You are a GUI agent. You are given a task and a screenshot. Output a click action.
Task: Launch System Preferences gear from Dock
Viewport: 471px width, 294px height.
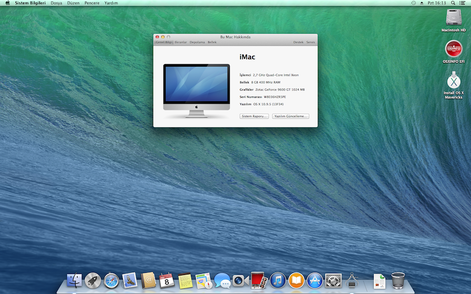tap(333, 281)
